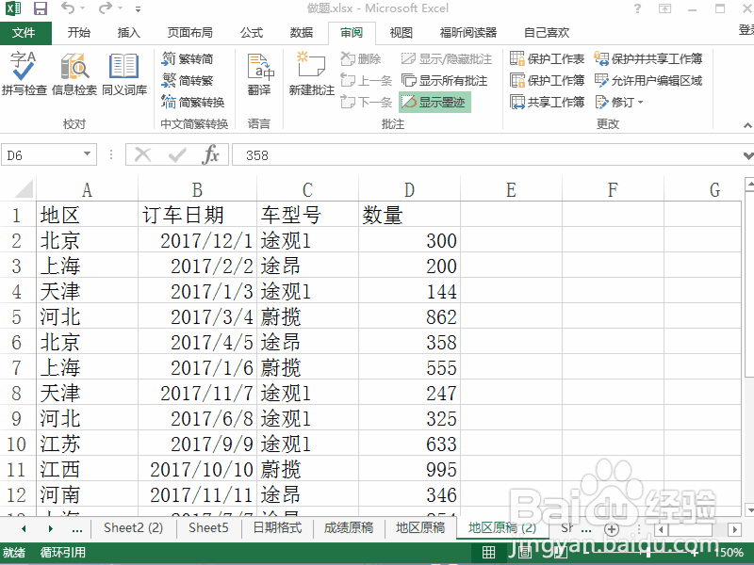Image resolution: width=754 pixels, height=565 pixels.
Task: Toggle 显示所有批注
Action: 444,80
